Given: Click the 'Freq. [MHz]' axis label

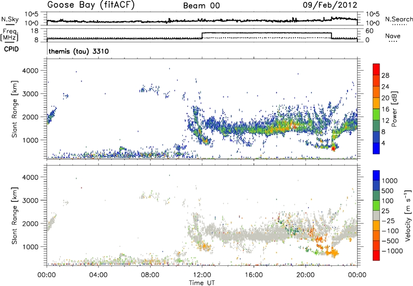Looking at the screenshot, I should pos(9,35).
